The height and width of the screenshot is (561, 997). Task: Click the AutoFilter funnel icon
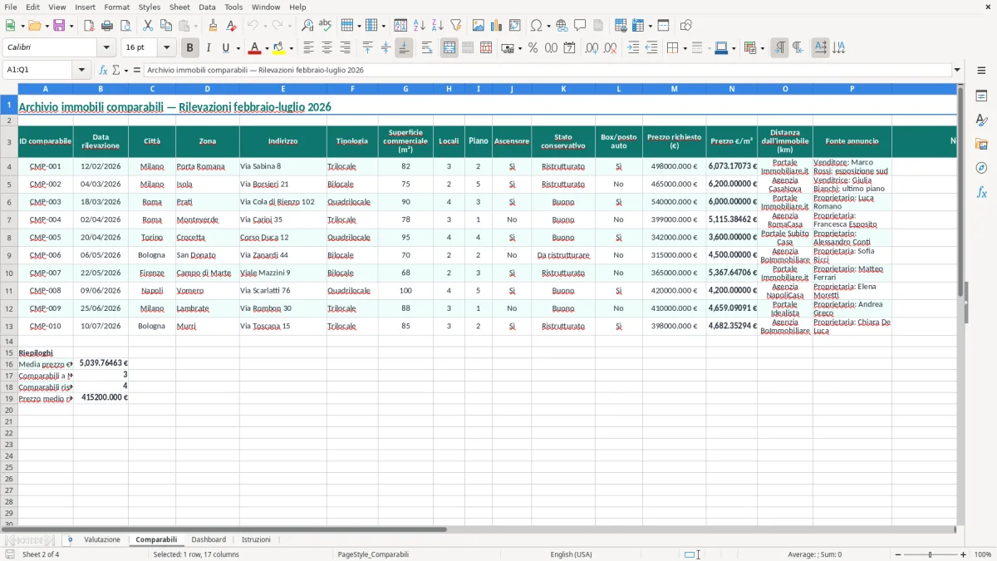455,26
